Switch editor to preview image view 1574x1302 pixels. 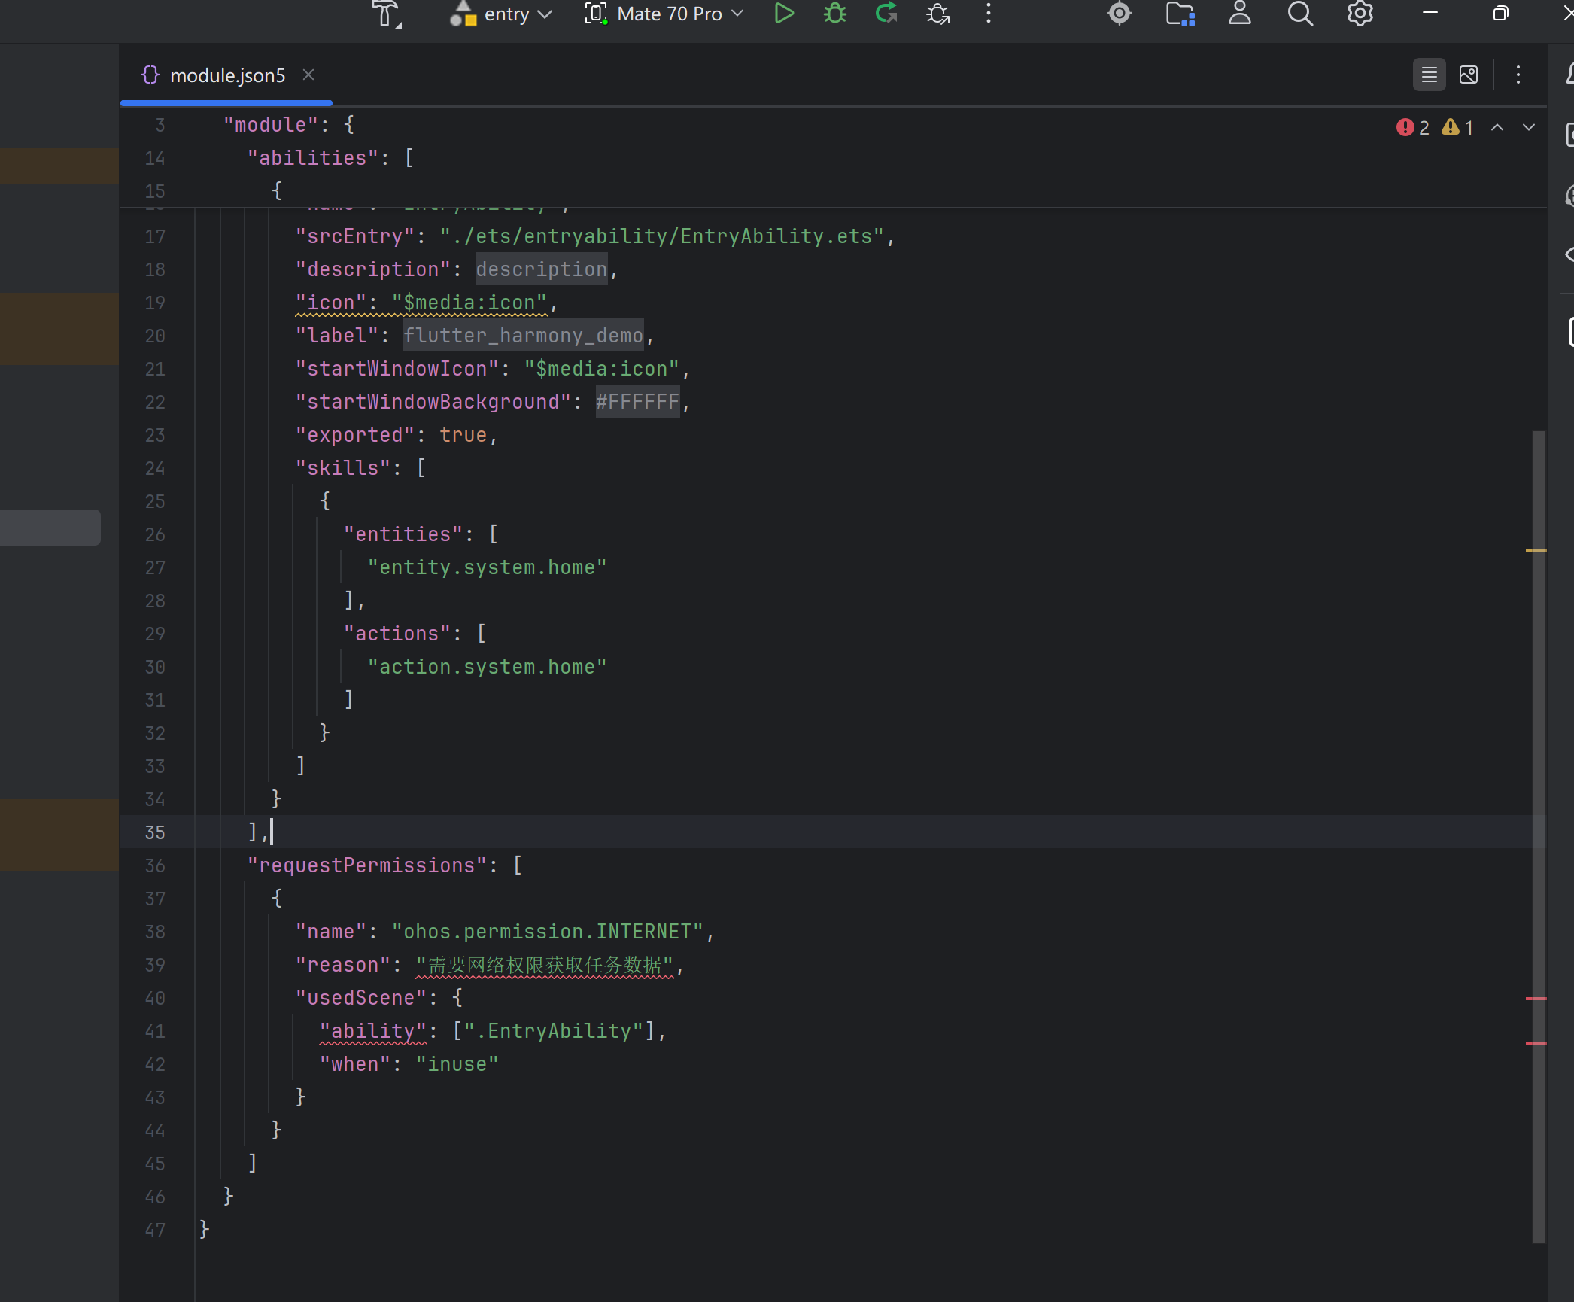pos(1468,75)
